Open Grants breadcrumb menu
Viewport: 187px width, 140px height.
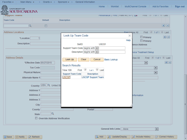coord(47,2)
